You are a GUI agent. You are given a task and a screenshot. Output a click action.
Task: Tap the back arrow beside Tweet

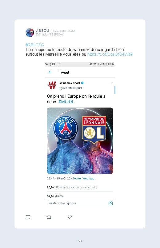click(x=50, y=72)
